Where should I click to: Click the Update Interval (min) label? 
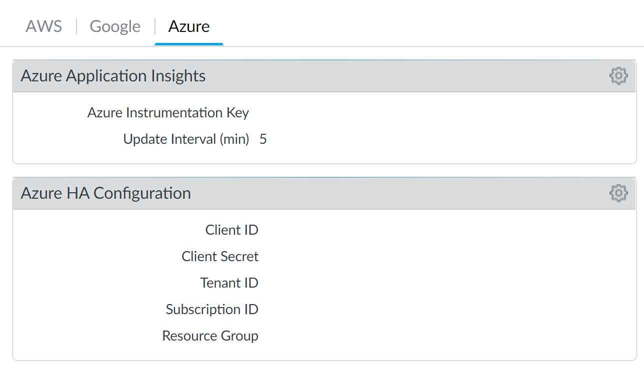point(186,139)
